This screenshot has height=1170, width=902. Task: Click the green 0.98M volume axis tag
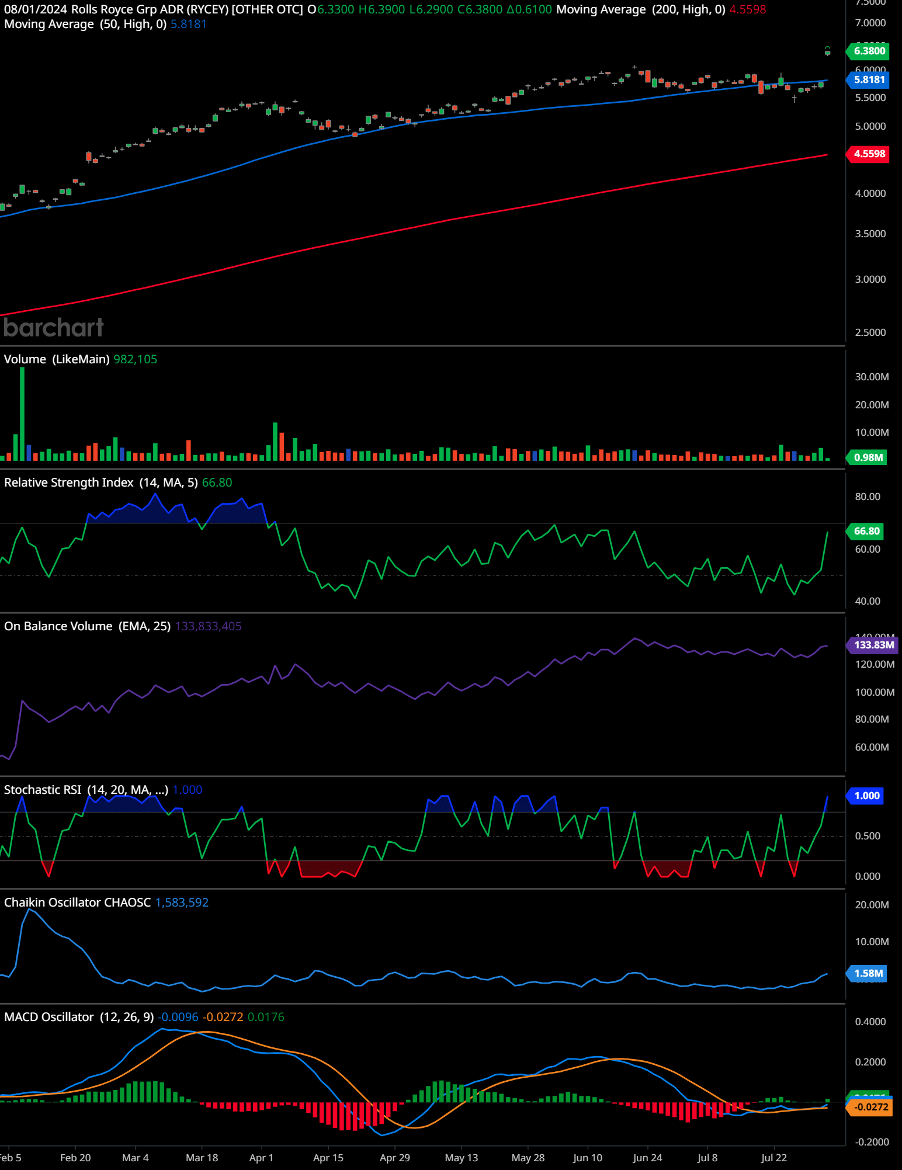tap(868, 457)
